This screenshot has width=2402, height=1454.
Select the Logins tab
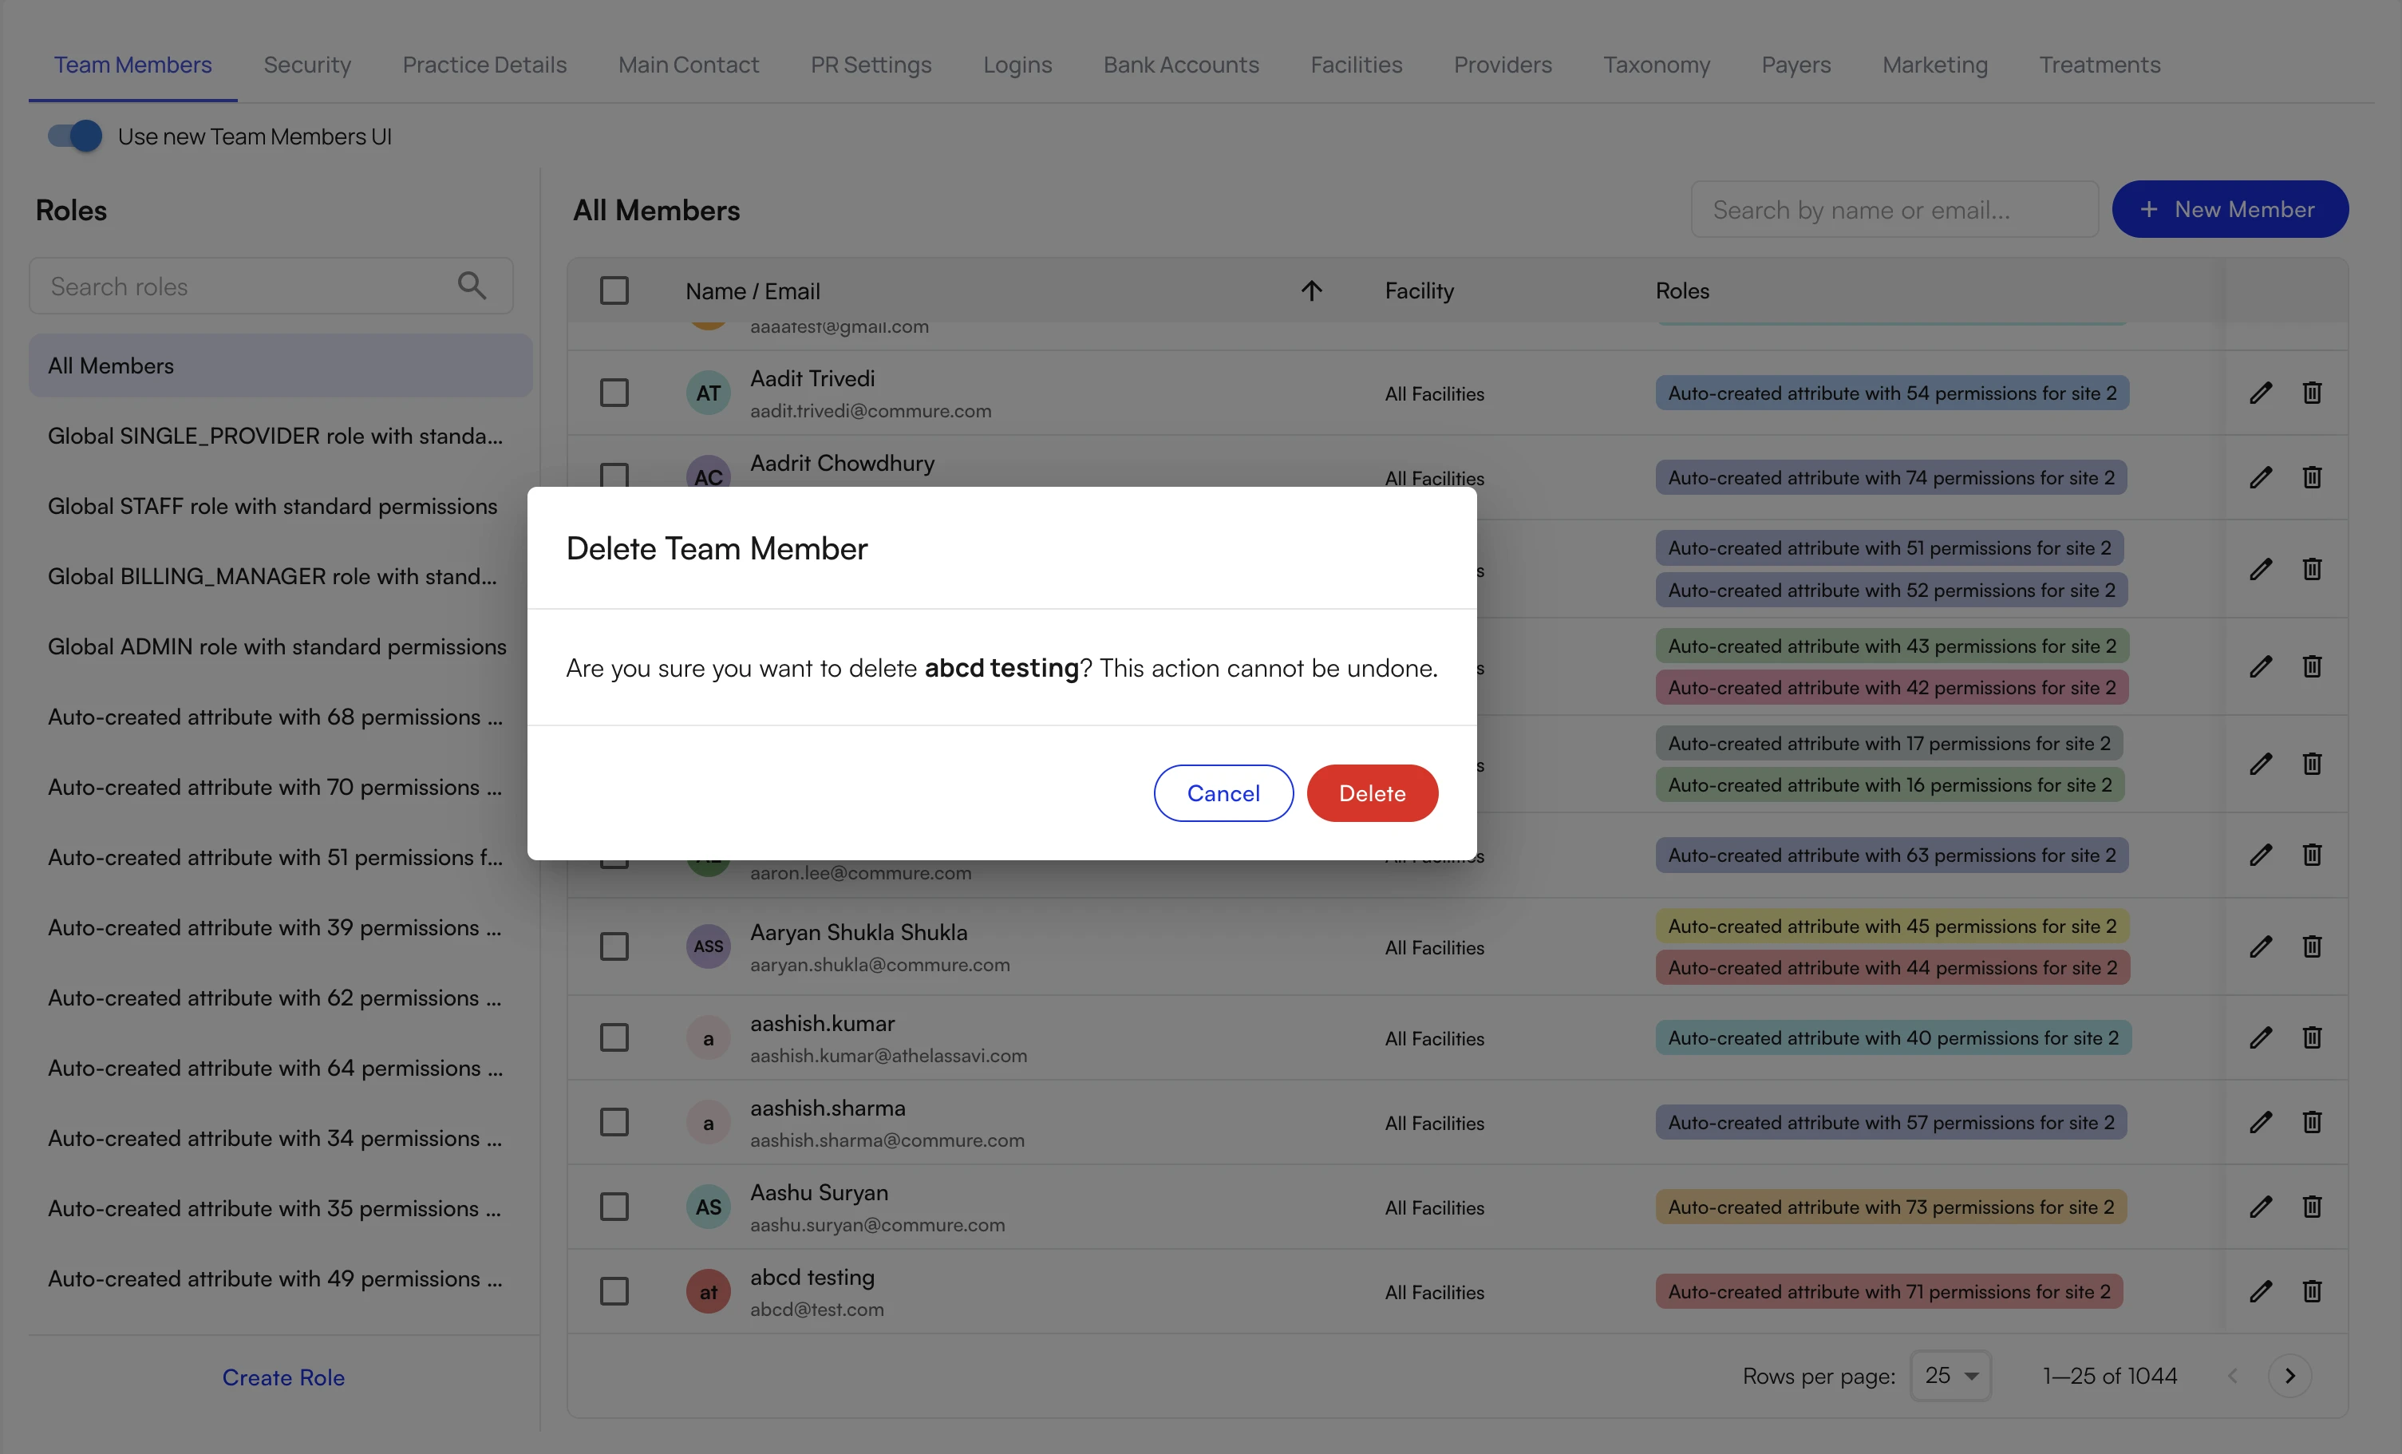tap(1017, 65)
